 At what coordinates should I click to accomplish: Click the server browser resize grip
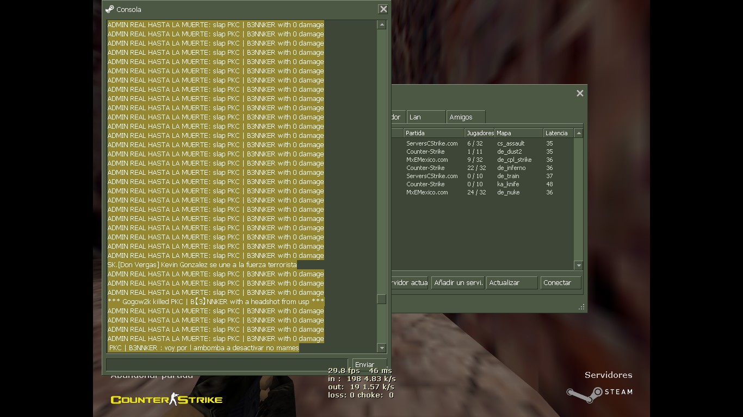pos(581,307)
